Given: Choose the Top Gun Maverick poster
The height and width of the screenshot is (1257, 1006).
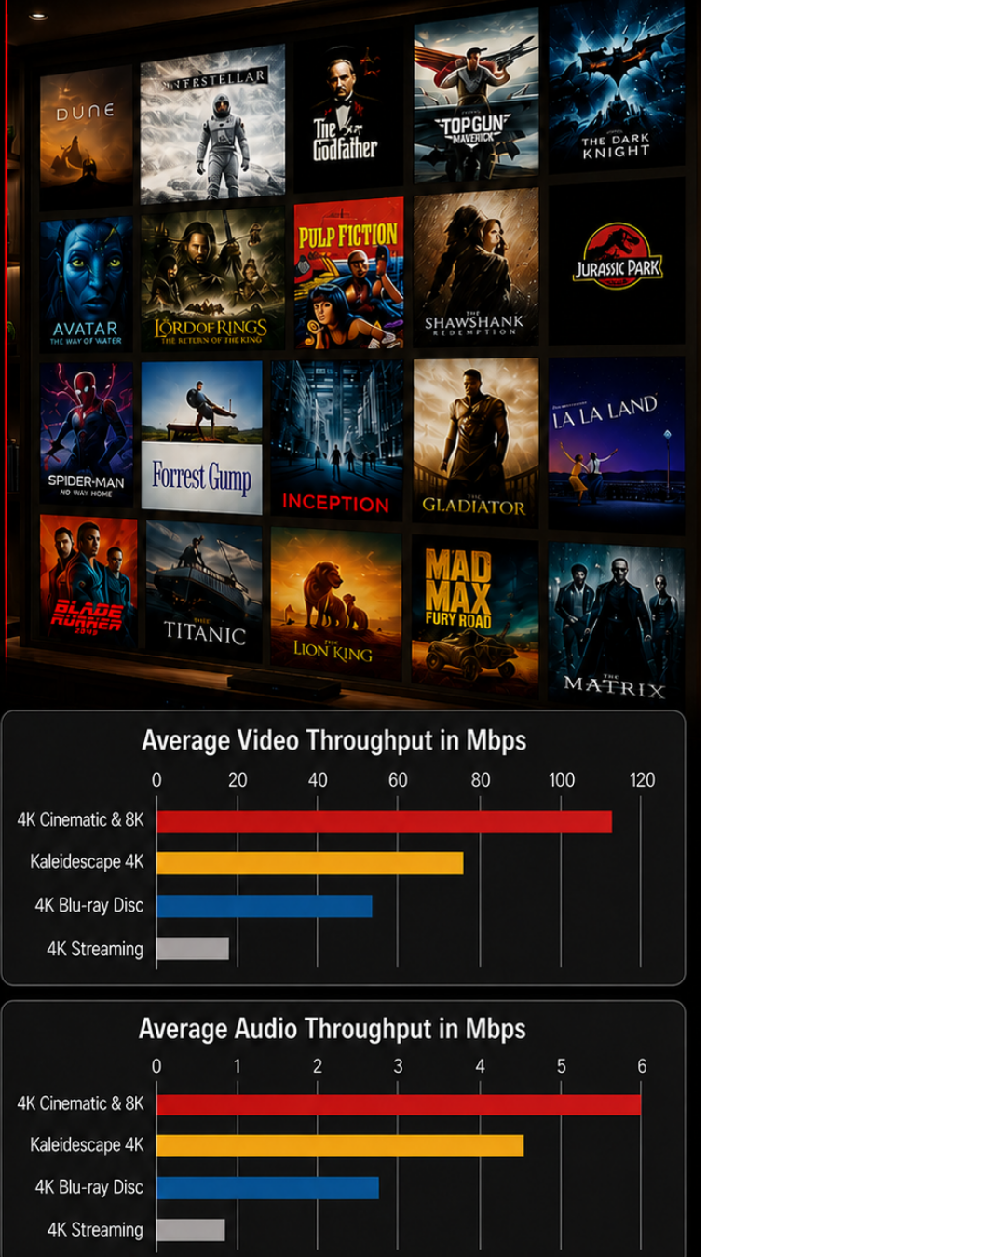Looking at the screenshot, I should (476, 96).
